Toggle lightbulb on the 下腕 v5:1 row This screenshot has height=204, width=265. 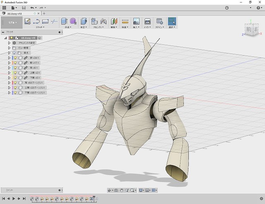click(x=15, y=78)
